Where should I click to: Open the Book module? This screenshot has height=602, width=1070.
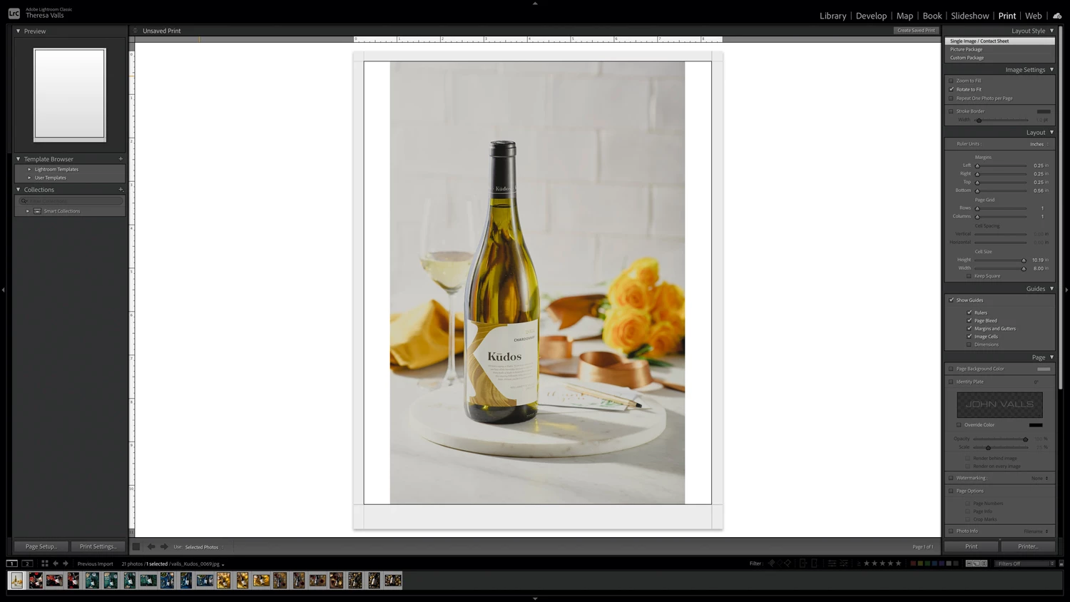point(932,16)
